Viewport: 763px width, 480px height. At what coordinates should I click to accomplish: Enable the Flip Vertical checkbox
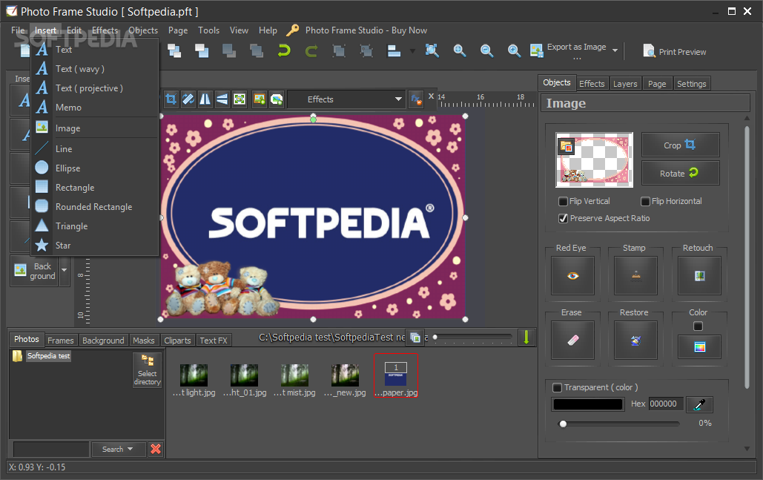coord(563,201)
